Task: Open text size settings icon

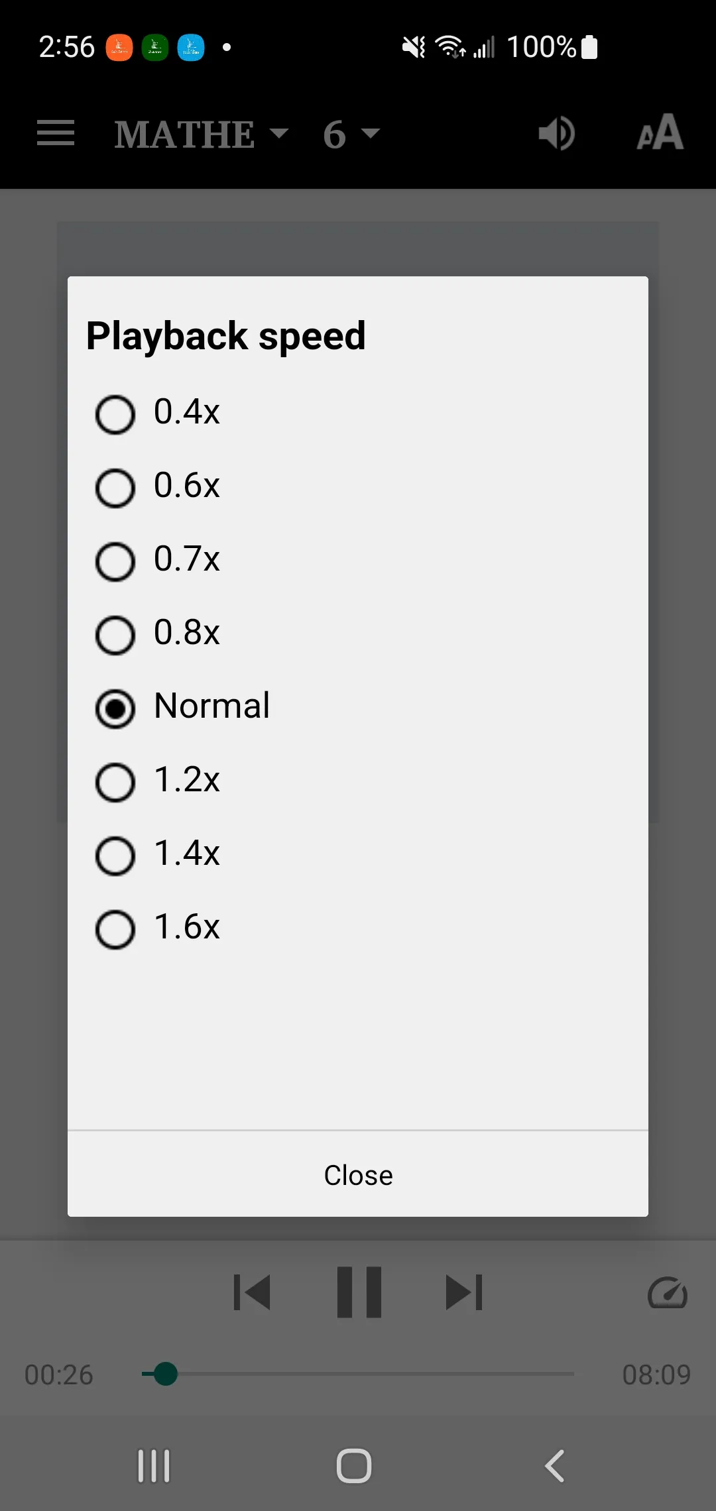Action: pos(660,133)
